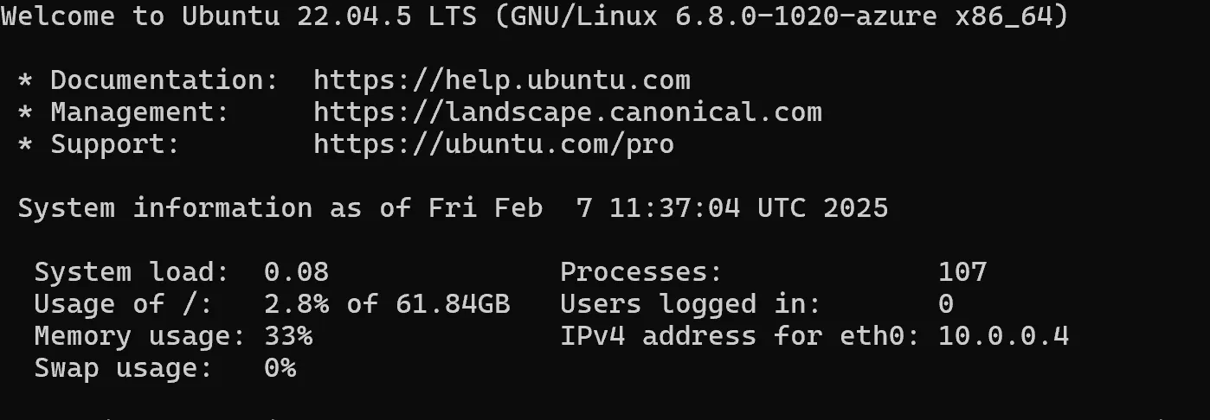The height and width of the screenshot is (420, 1210).
Task: Click the landscape.canonical.com management URL
Action: pyautogui.click(x=567, y=112)
